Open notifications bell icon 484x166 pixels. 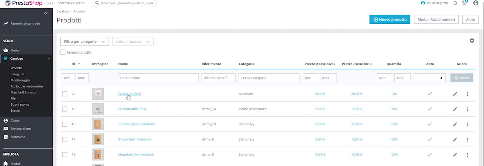(x=455, y=3)
